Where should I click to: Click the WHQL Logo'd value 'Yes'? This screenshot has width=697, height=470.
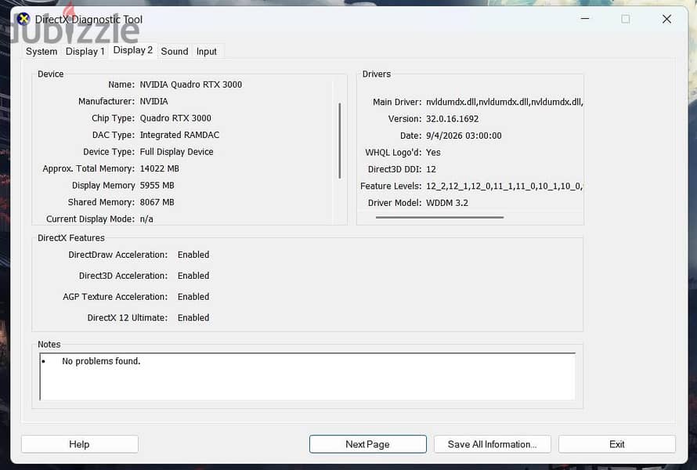click(433, 153)
